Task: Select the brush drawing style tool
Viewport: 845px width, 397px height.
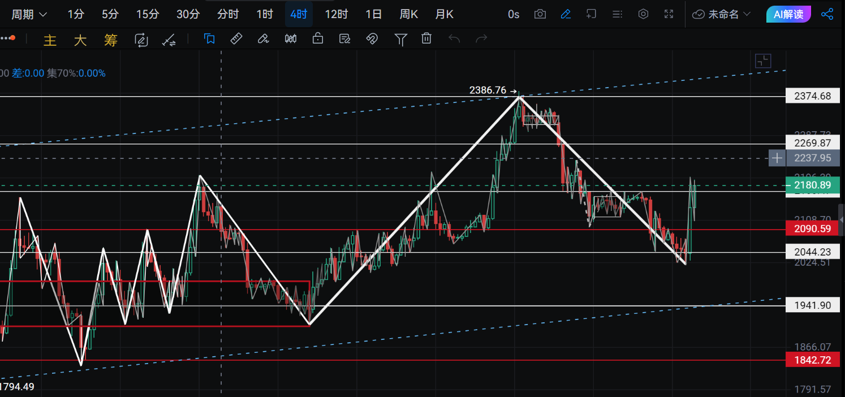Action: pyautogui.click(x=263, y=39)
